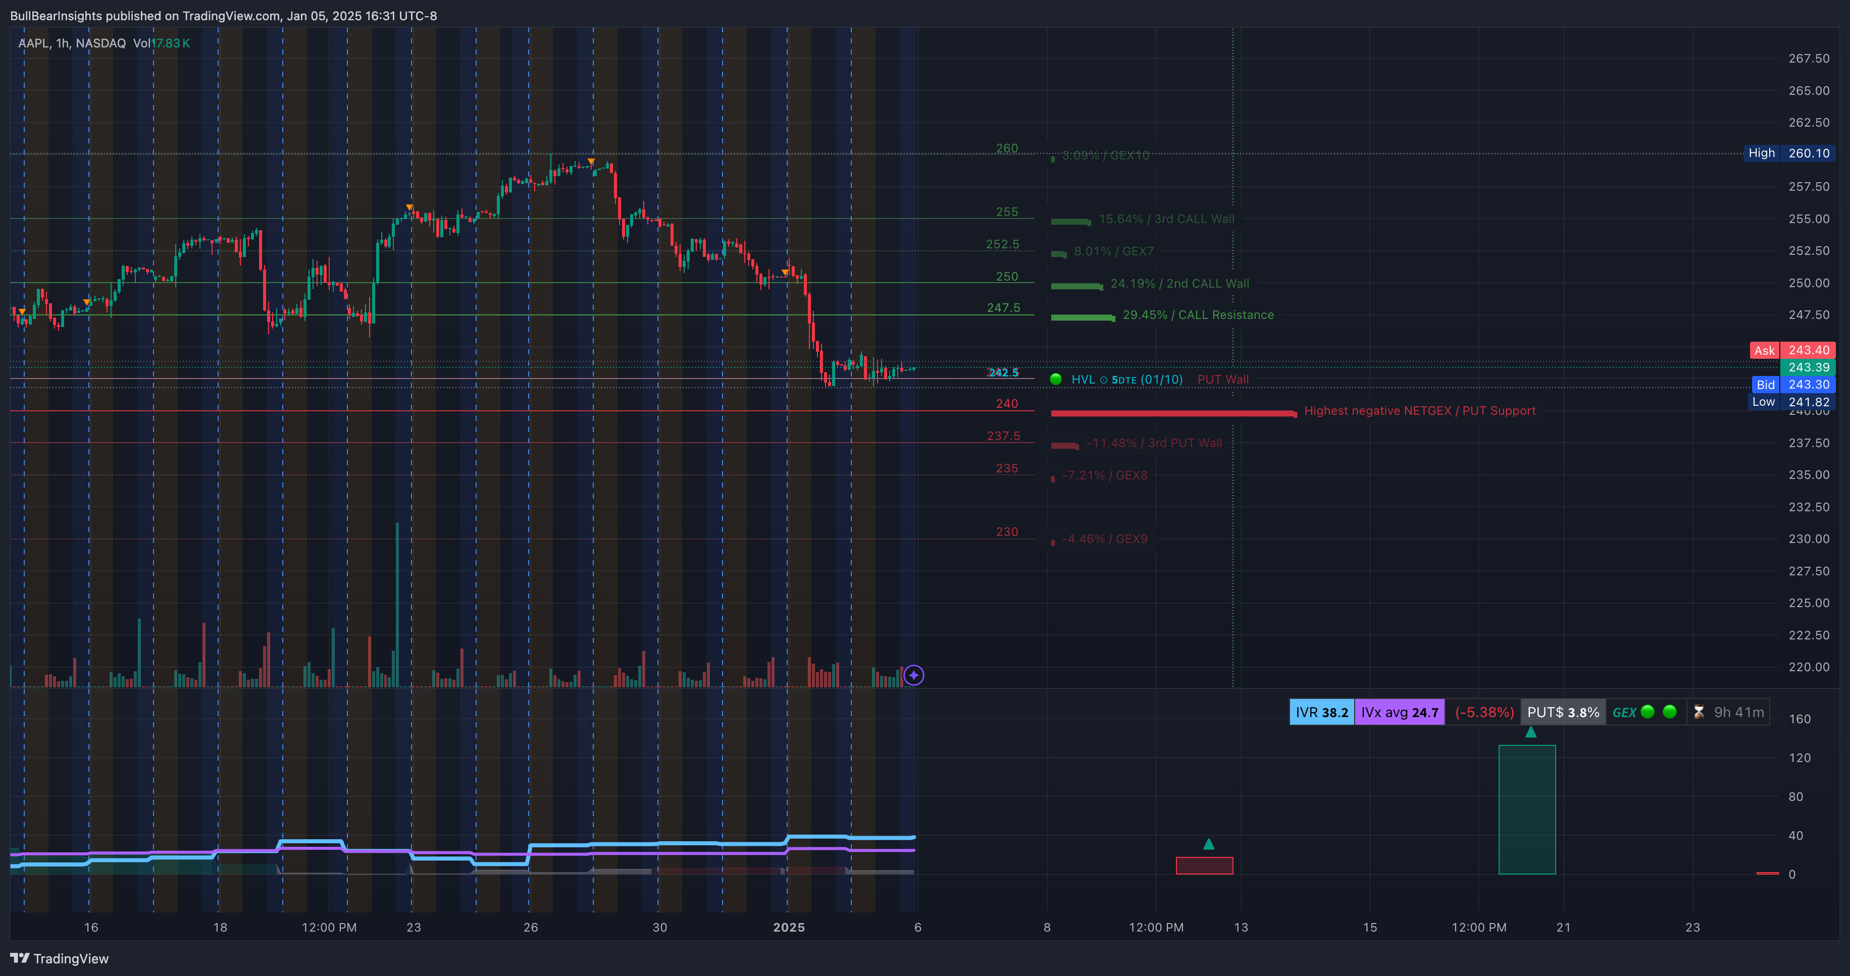The width and height of the screenshot is (1850, 976).
Task: Click the AAPL, 1h, NASDAQ symbol label
Action: click(72, 43)
